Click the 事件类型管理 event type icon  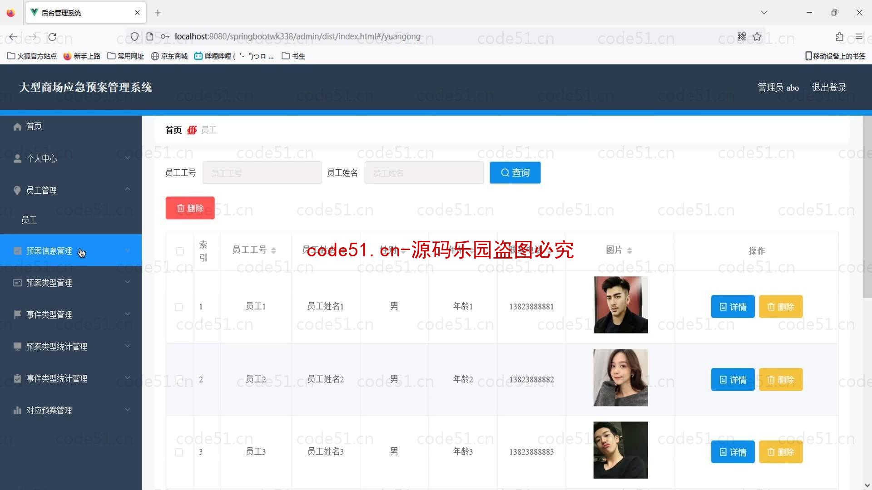coord(17,314)
